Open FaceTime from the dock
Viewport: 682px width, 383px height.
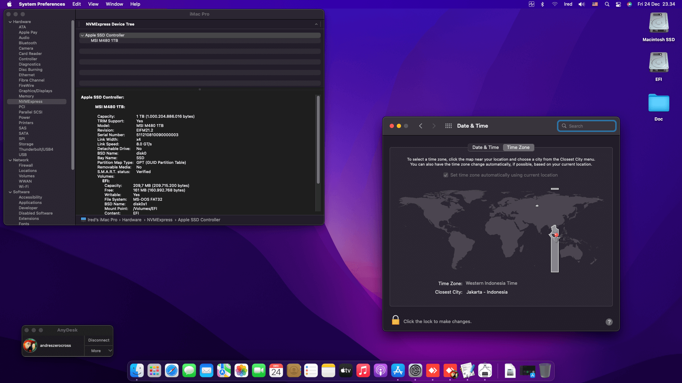point(259,371)
